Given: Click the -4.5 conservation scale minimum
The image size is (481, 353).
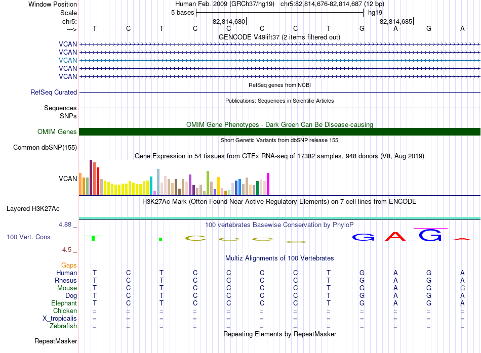Looking at the screenshot, I should pos(66,250).
